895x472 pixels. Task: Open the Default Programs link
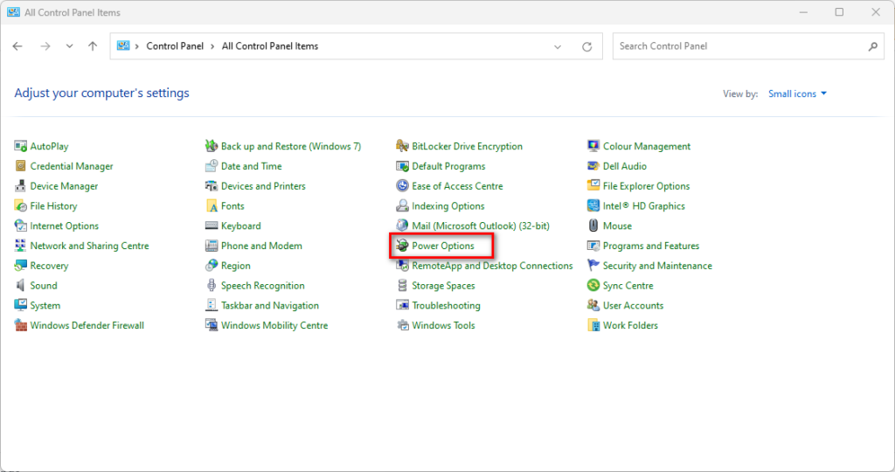point(448,166)
